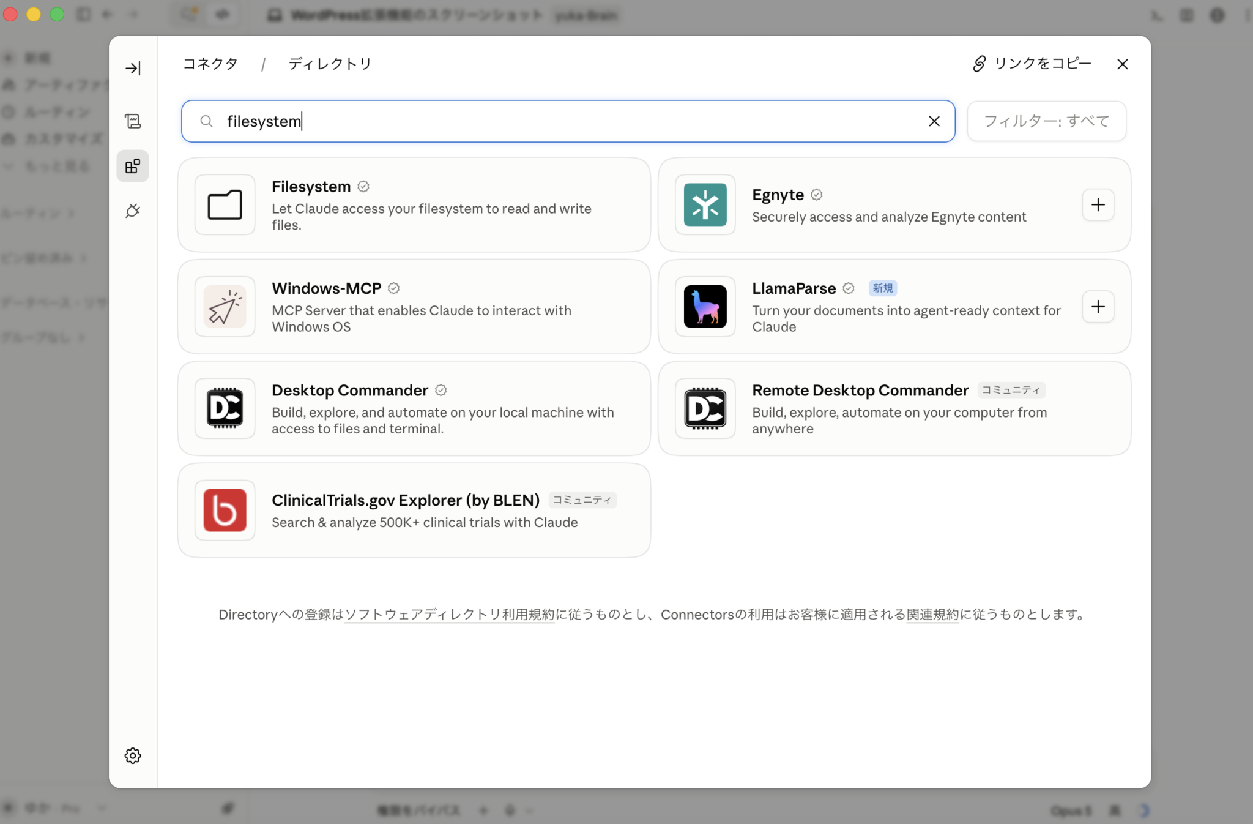Image resolution: width=1253 pixels, height=824 pixels.
Task: Click the Desktop Commander DC icon
Action: (225, 408)
